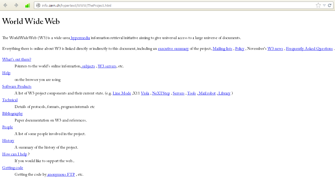
Task: Follow the Servers link
Action: click(x=178, y=93)
